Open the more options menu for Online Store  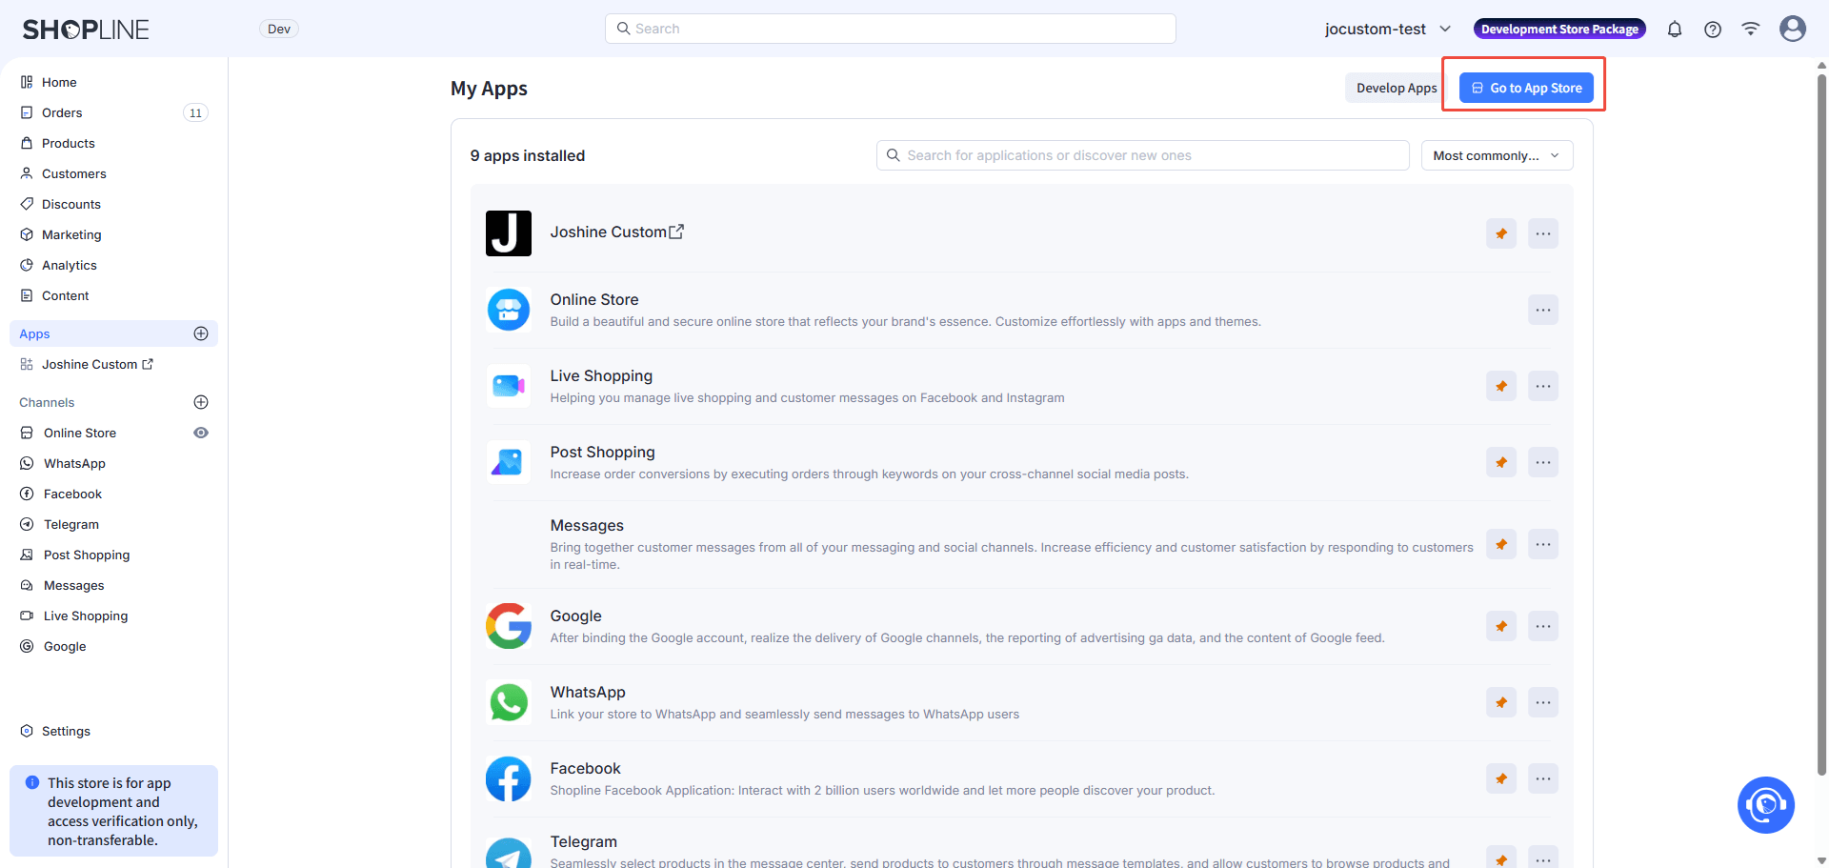coord(1542,310)
